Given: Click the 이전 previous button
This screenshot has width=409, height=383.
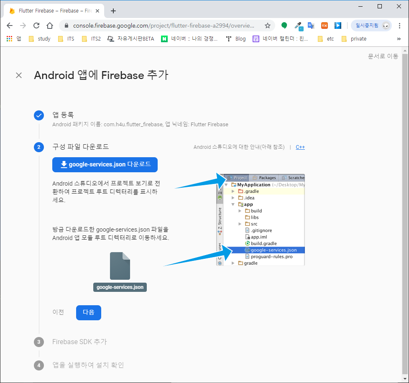Looking at the screenshot, I should 58,312.
